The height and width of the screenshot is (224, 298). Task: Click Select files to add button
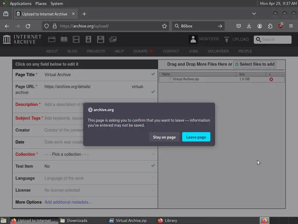pos(255,64)
